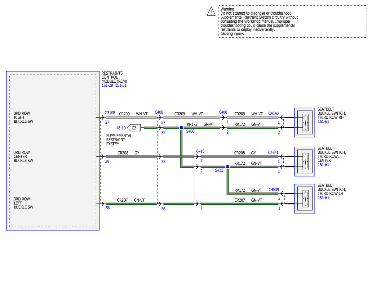Click the C2 off-page connector arrow
372x288 pixels.
[x=134, y=128]
